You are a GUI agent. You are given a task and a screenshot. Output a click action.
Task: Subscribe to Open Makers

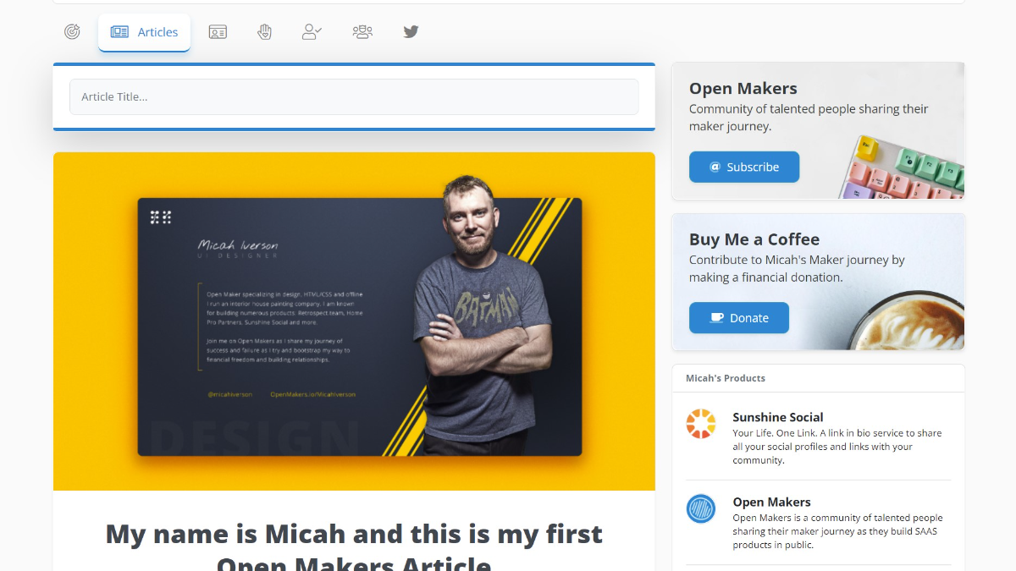coord(744,167)
